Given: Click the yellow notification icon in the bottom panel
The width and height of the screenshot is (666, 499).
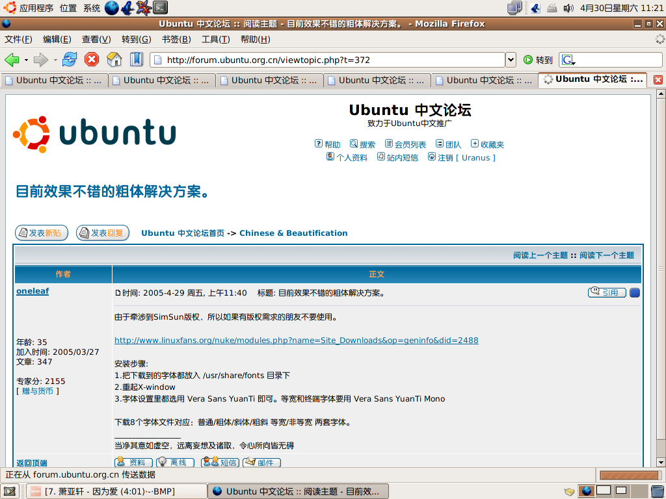Looking at the screenshot, I should point(569,491).
